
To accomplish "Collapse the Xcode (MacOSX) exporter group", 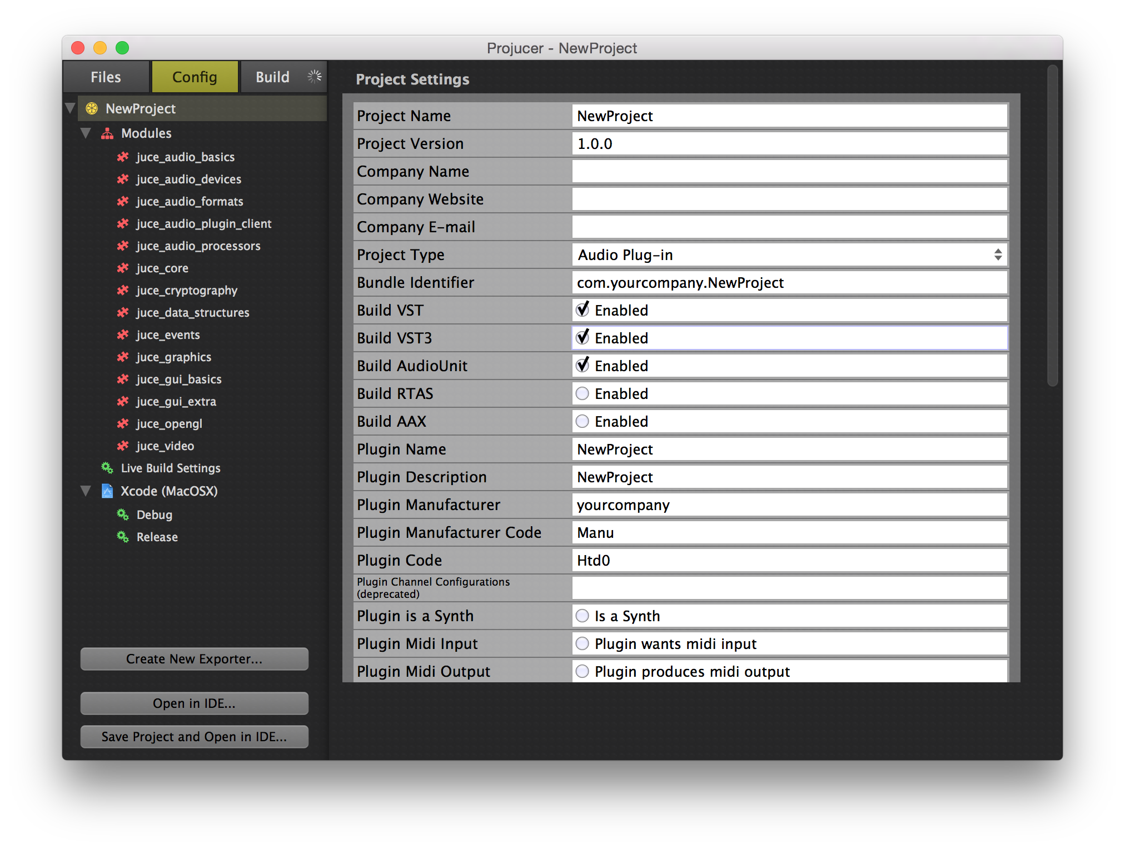I will click(x=86, y=491).
